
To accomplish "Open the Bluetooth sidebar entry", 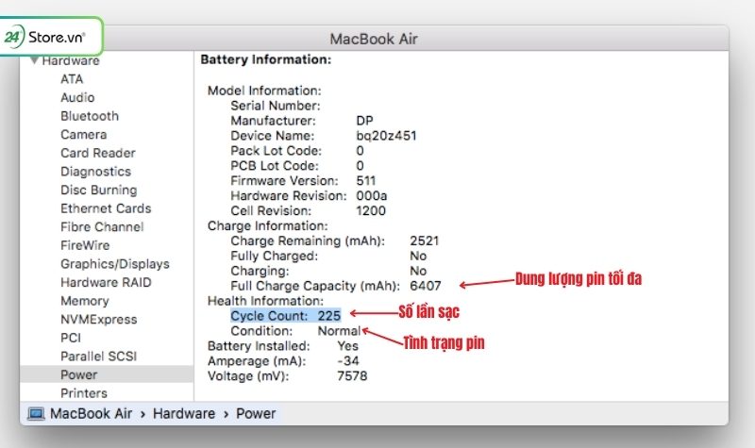I will (x=90, y=116).
